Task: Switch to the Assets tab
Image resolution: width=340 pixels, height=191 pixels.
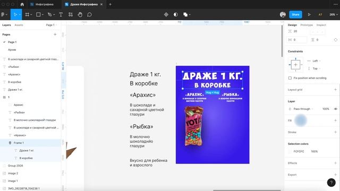Action: tap(19, 25)
